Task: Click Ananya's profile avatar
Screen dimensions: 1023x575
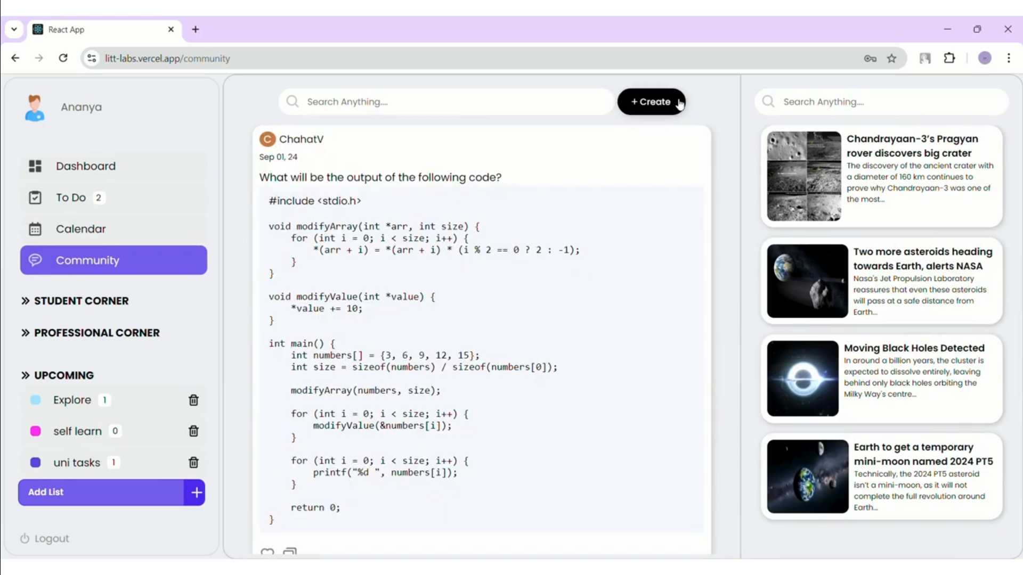Action: tap(35, 108)
